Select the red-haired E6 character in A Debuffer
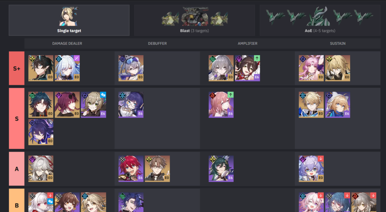This screenshot has height=212, width=386. [131, 168]
